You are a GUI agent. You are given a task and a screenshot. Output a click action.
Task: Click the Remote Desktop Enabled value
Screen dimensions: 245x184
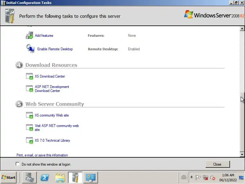click(134, 49)
